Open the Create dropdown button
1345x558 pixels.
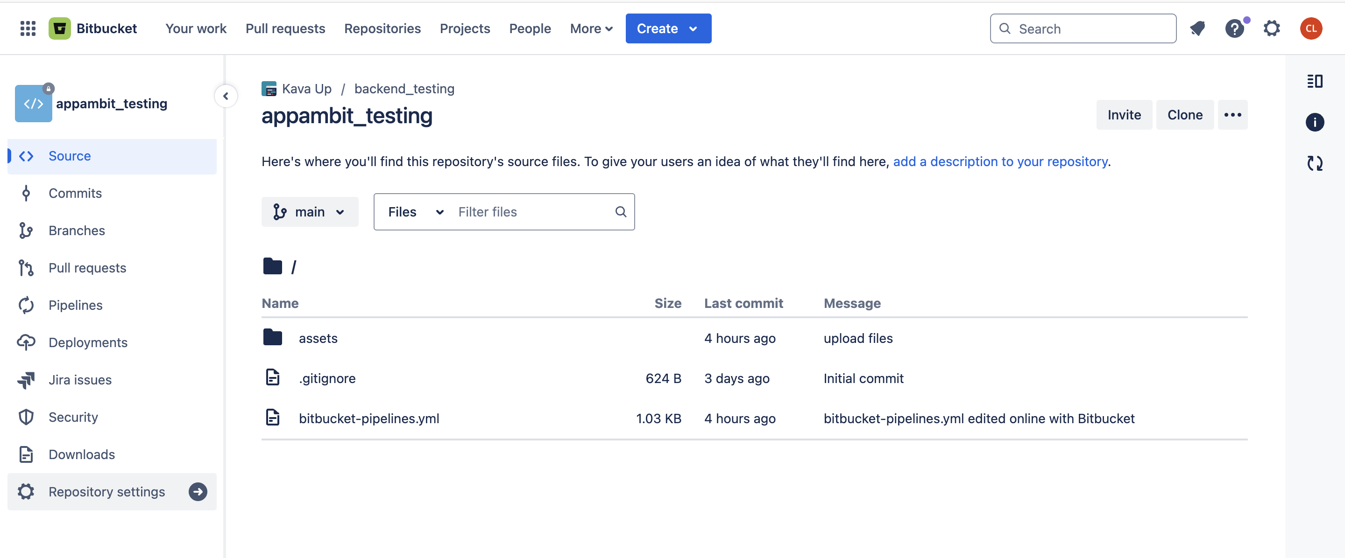point(668,28)
